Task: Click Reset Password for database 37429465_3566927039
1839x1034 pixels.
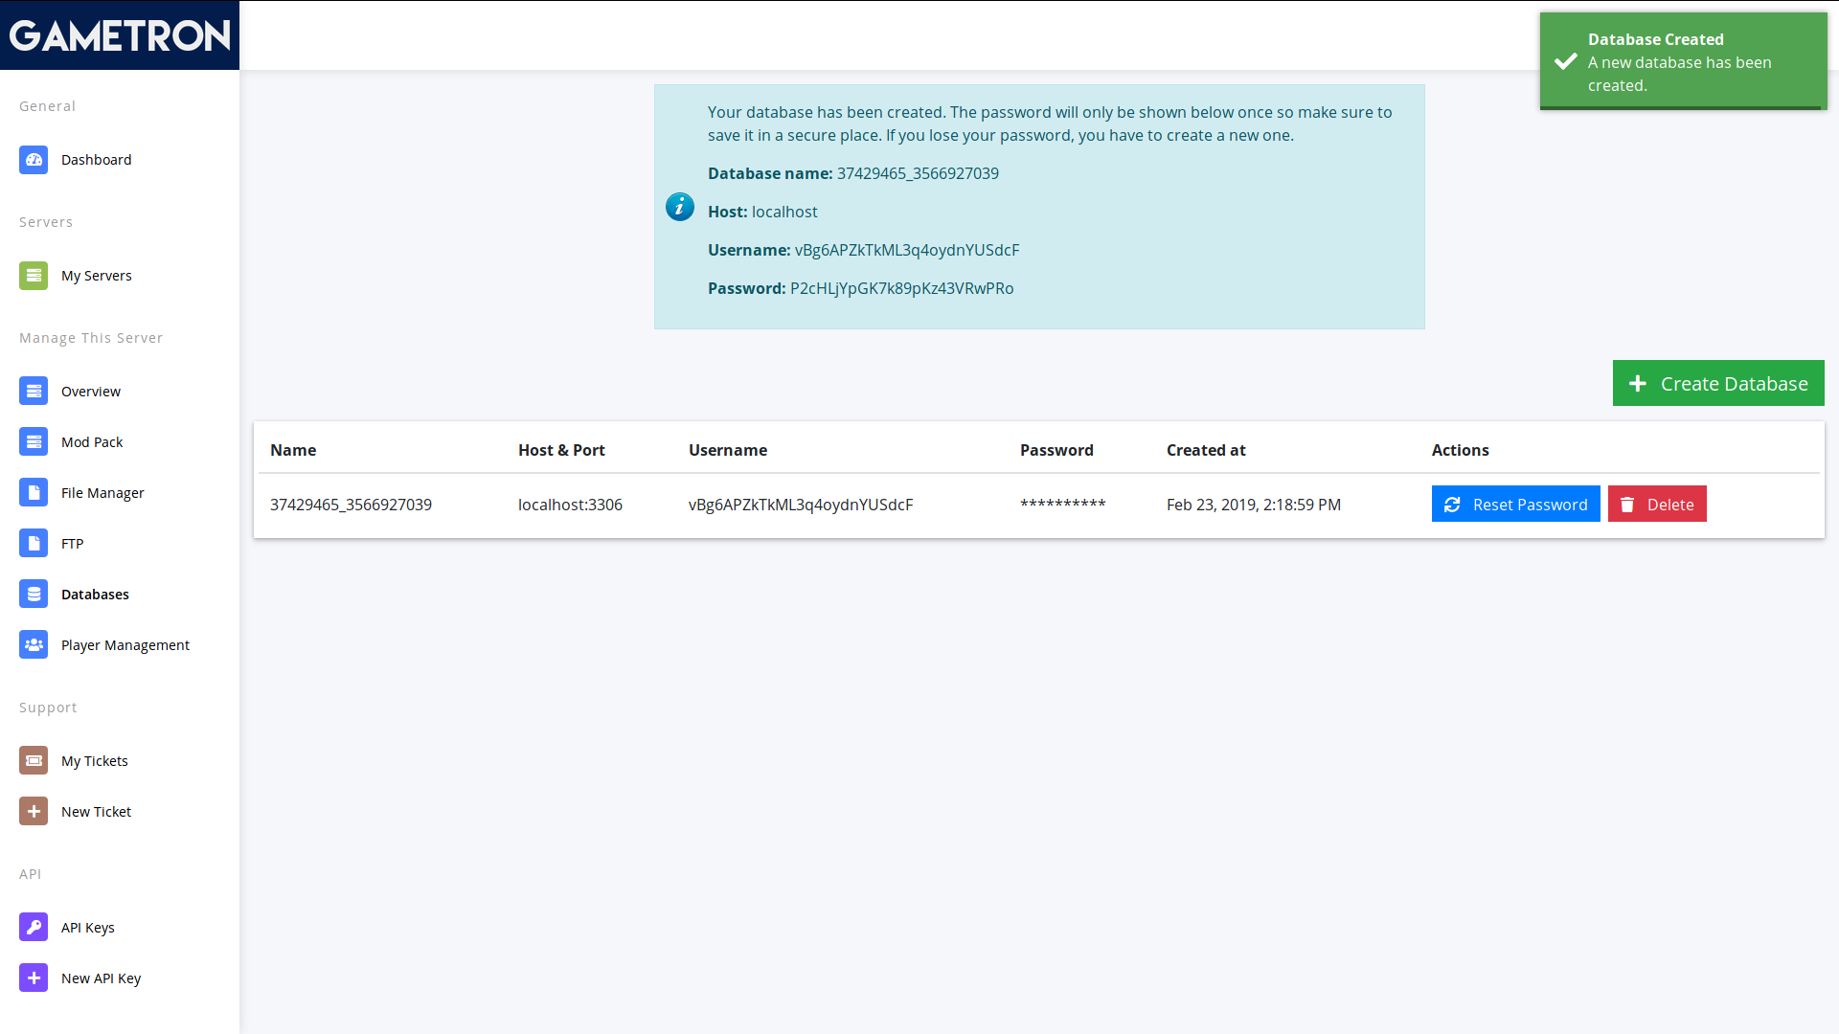Action: (x=1515, y=504)
